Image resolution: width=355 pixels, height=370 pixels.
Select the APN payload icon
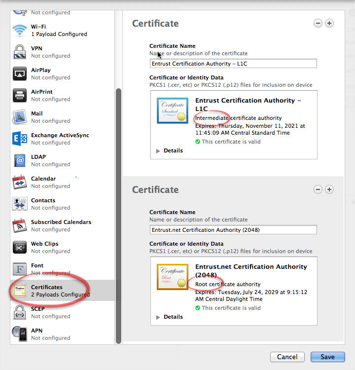coord(20,333)
